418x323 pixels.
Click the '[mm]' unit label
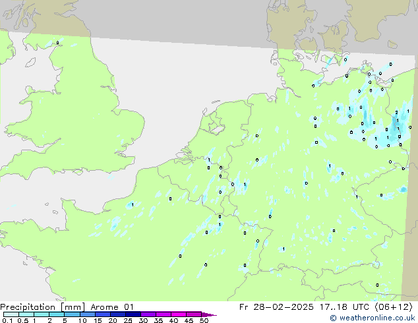[73, 307]
